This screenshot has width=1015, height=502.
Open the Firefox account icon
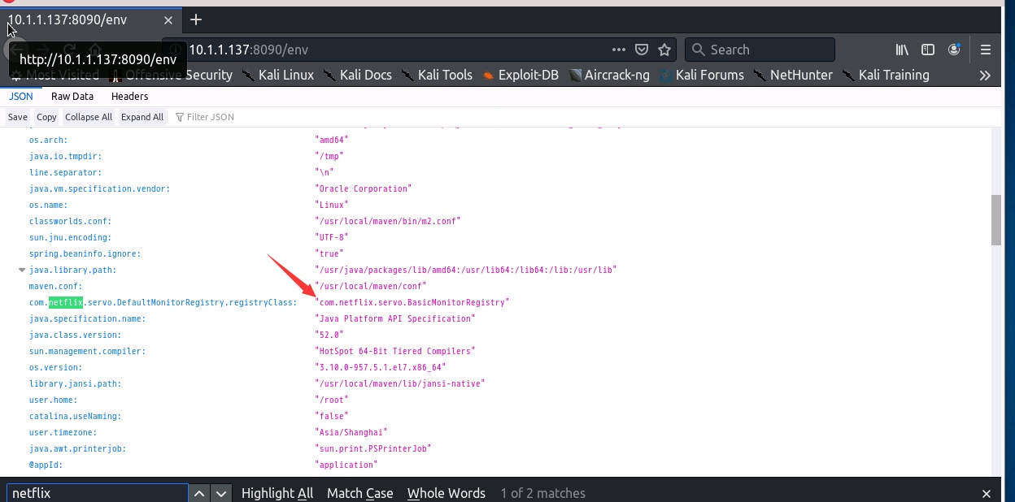point(954,50)
